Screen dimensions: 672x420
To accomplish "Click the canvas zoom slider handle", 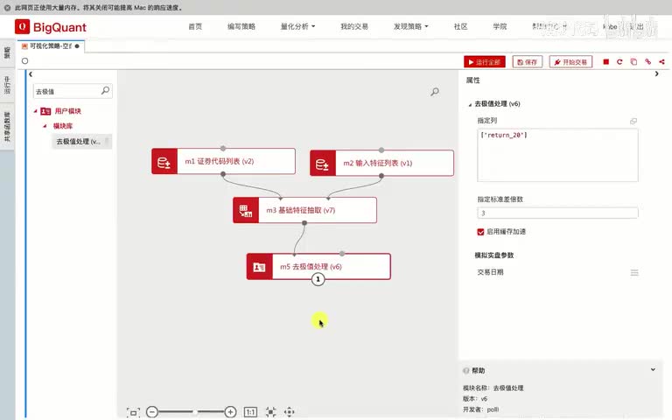I will click(194, 412).
